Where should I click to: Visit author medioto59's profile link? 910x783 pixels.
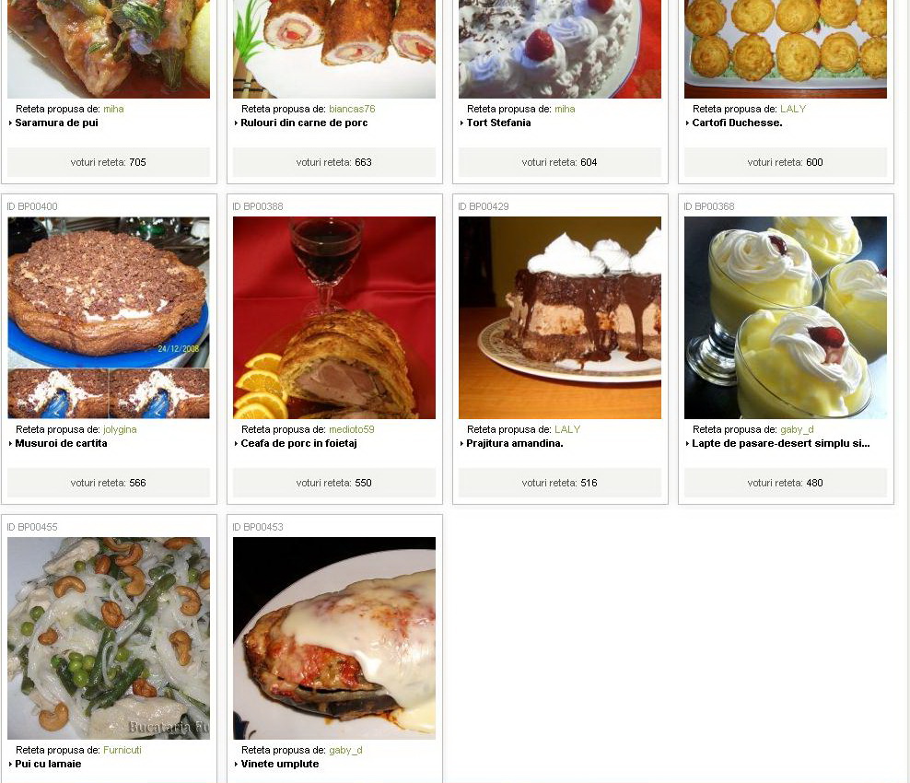click(x=351, y=429)
